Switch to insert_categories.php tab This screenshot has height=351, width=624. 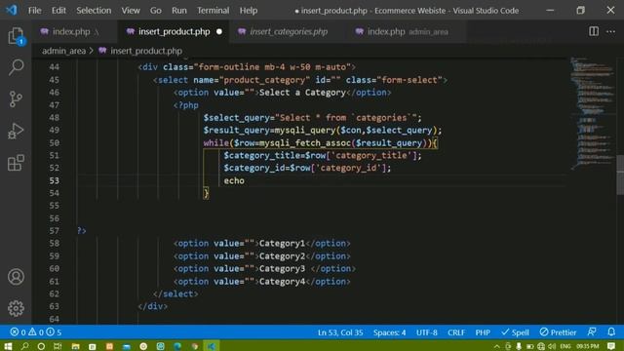point(289,32)
